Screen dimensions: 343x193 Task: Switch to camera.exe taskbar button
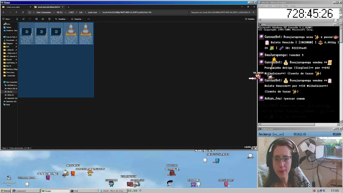26,191
